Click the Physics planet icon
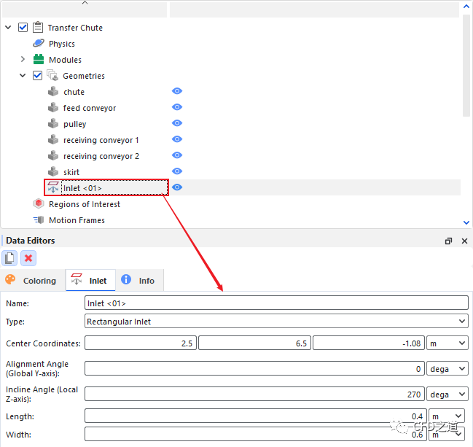473x447 pixels. (x=39, y=44)
